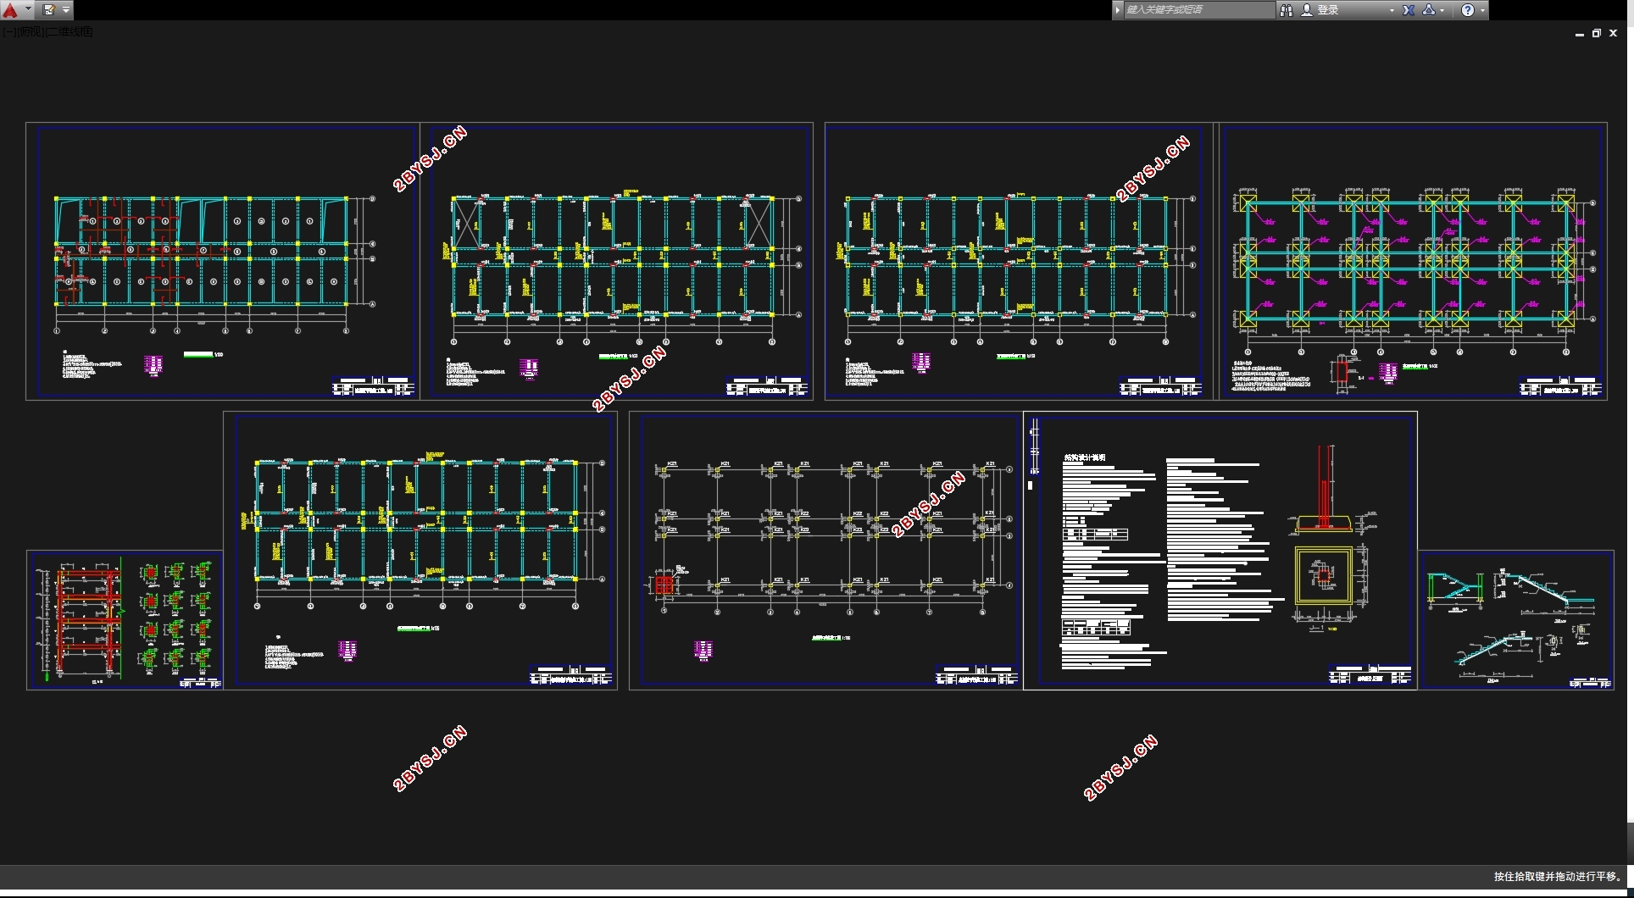The height and width of the screenshot is (898, 1634).
Task: Open the [俯视] view controls menu
Action: [30, 31]
